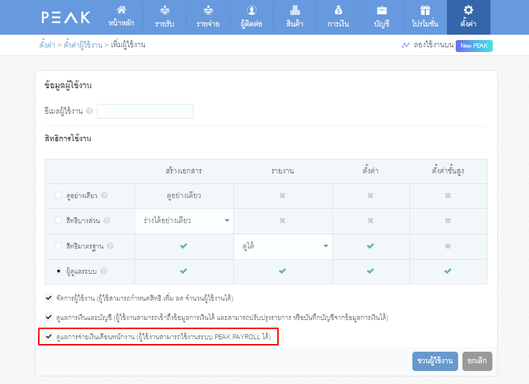529x384 pixels.
Task: Click help icon next to ดูอย่างเดียว
Action: coord(105,195)
